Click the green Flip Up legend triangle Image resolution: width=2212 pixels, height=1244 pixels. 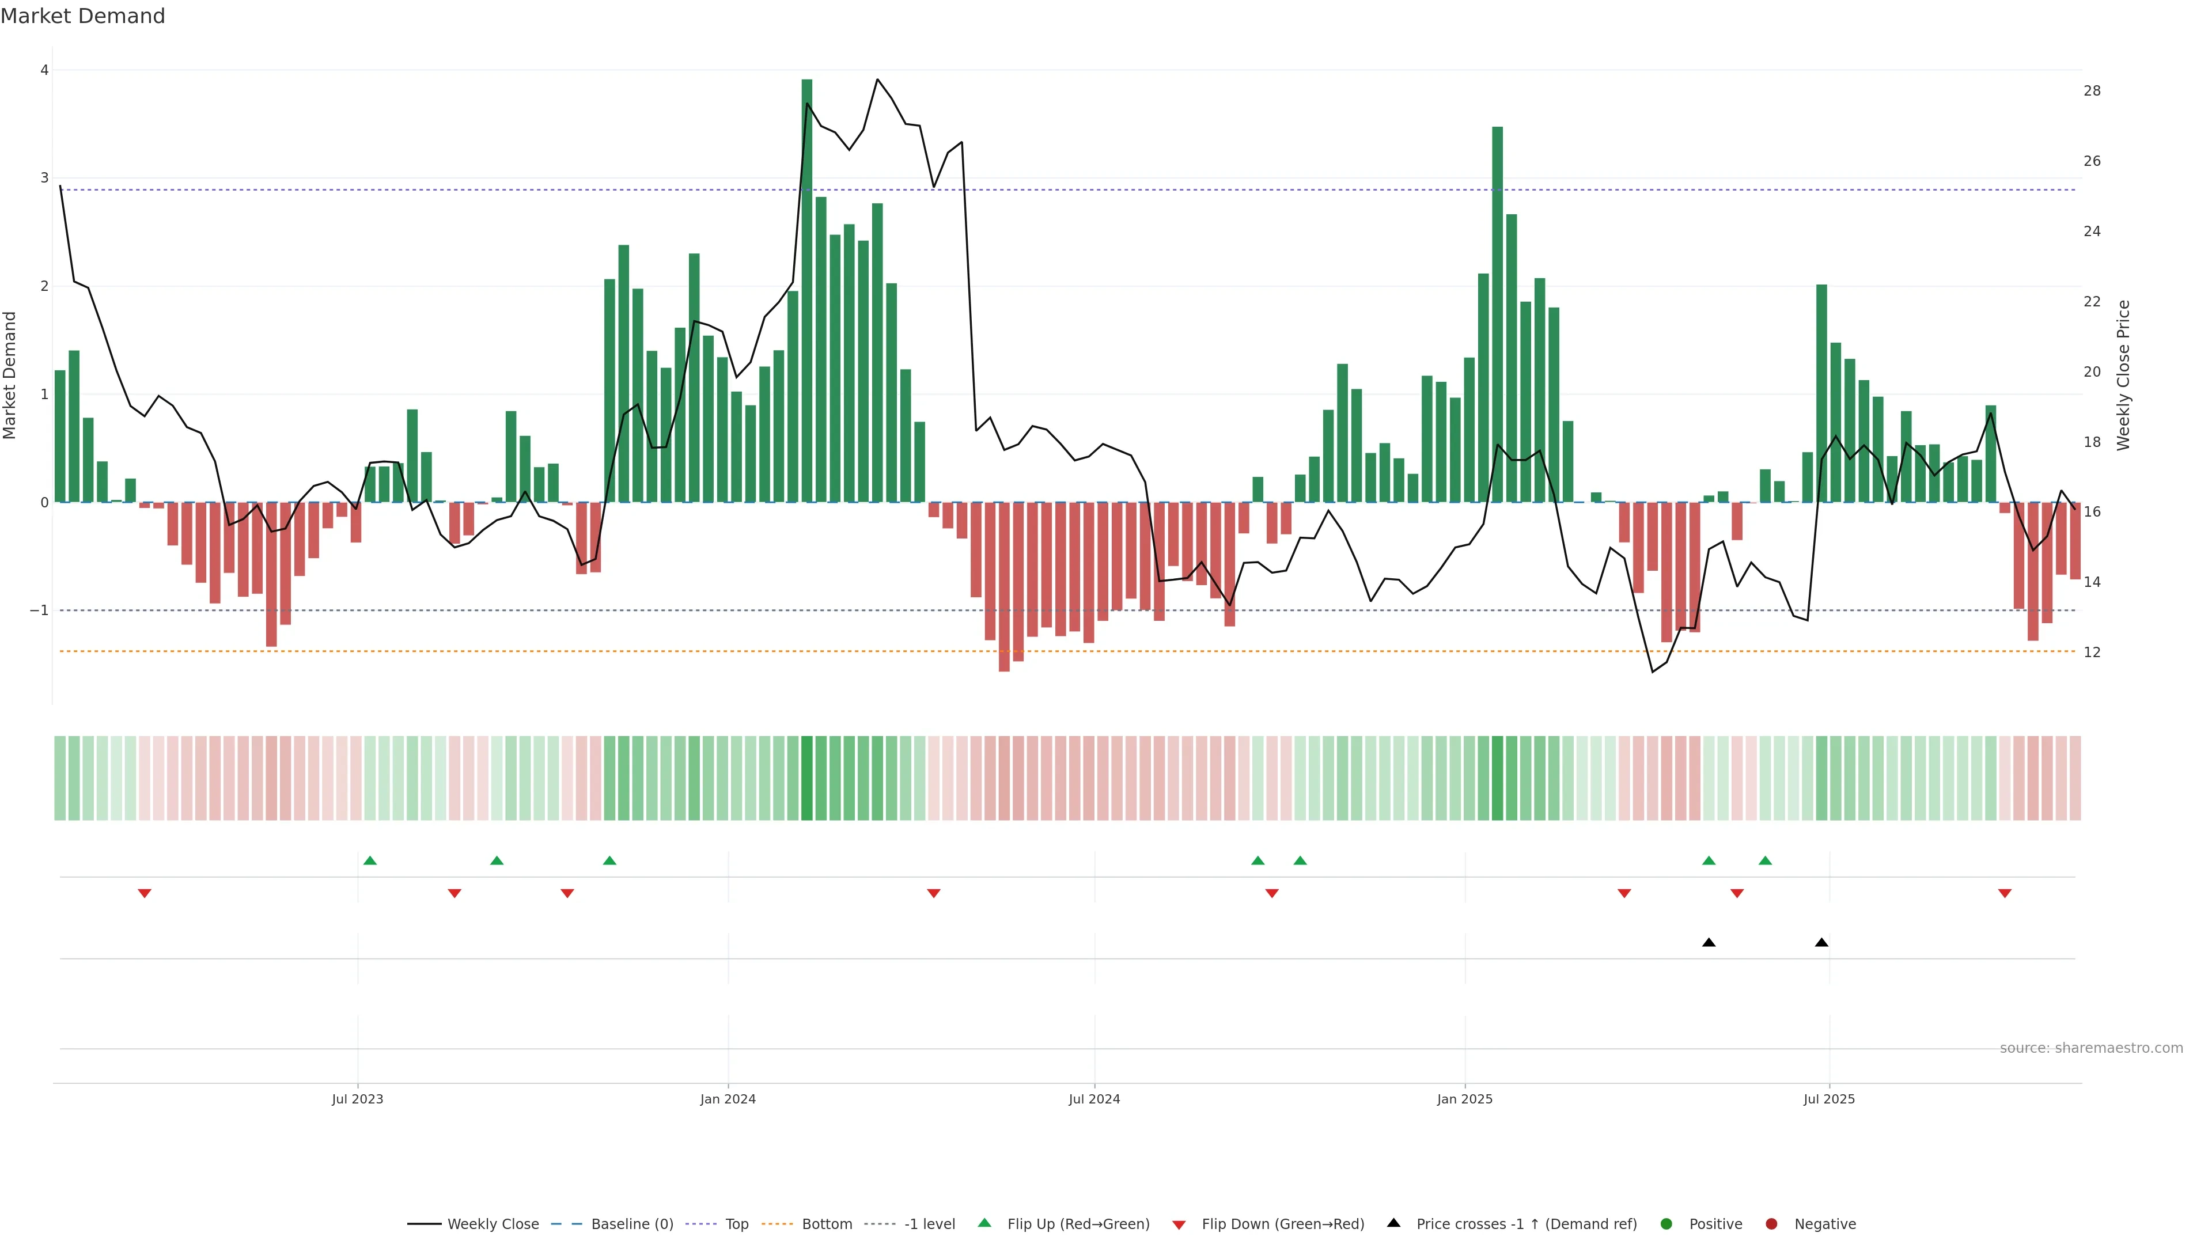click(x=984, y=1223)
